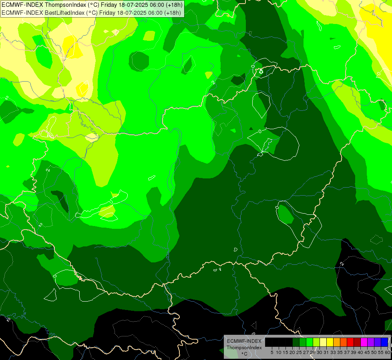Click the legend tick value 35
Image resolution: width=392 pixels, height=360 pixels.
pos(340,352)
